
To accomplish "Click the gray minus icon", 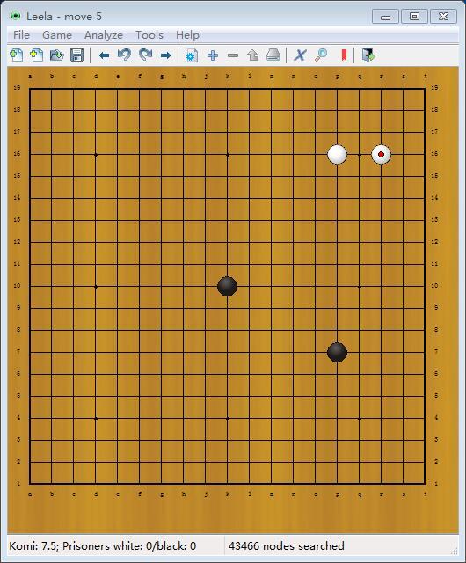I will (233, 55).
